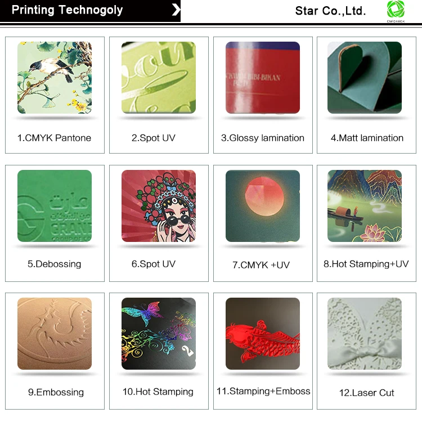Click the white chevron arrow in black banner
The width and height of the screenshot is (422, 422).
[x=176, y=10]
